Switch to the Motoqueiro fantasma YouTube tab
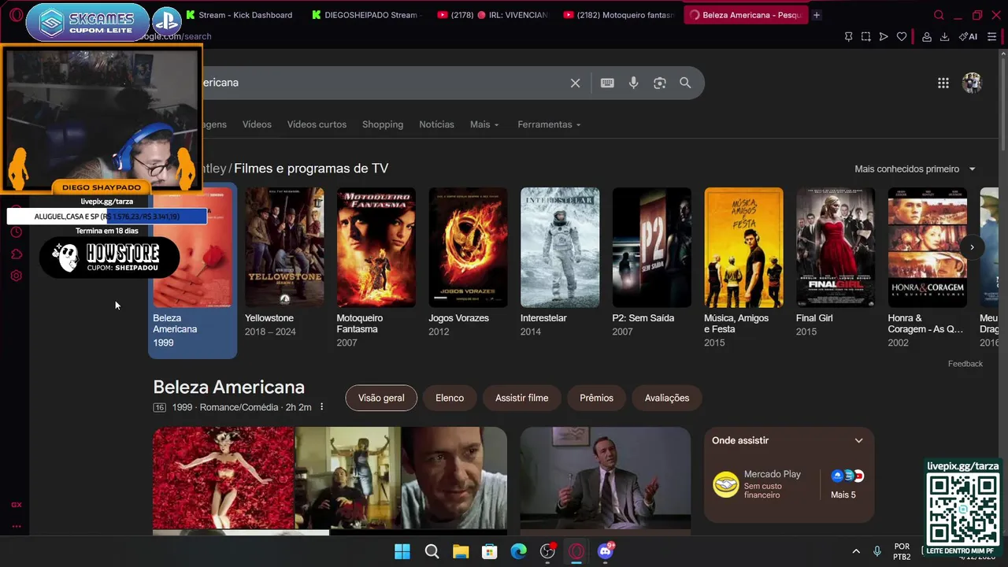This screenshot has height=567, width=1008. (620, 15)
